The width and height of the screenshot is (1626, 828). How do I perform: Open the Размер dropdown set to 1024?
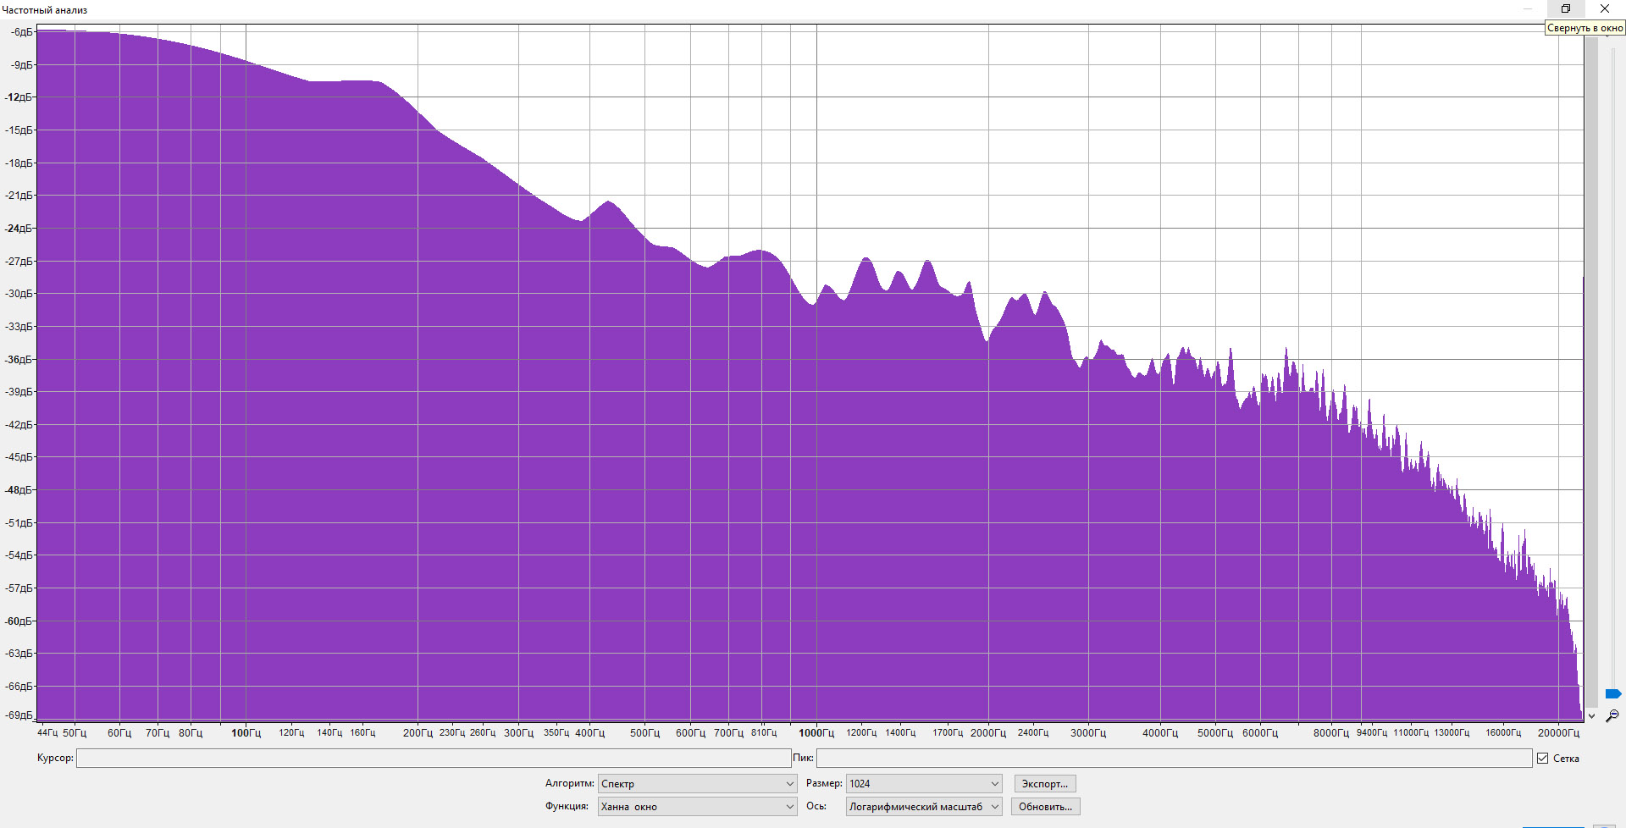tap(923, 784)
